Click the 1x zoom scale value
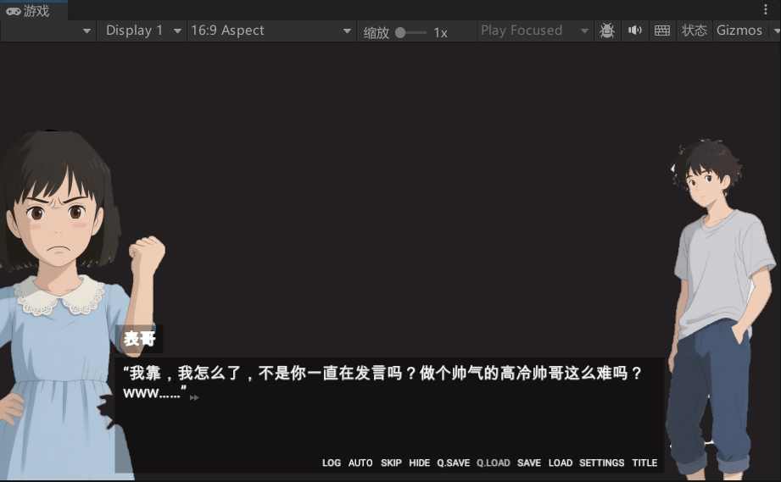 (x=440, y=33)
